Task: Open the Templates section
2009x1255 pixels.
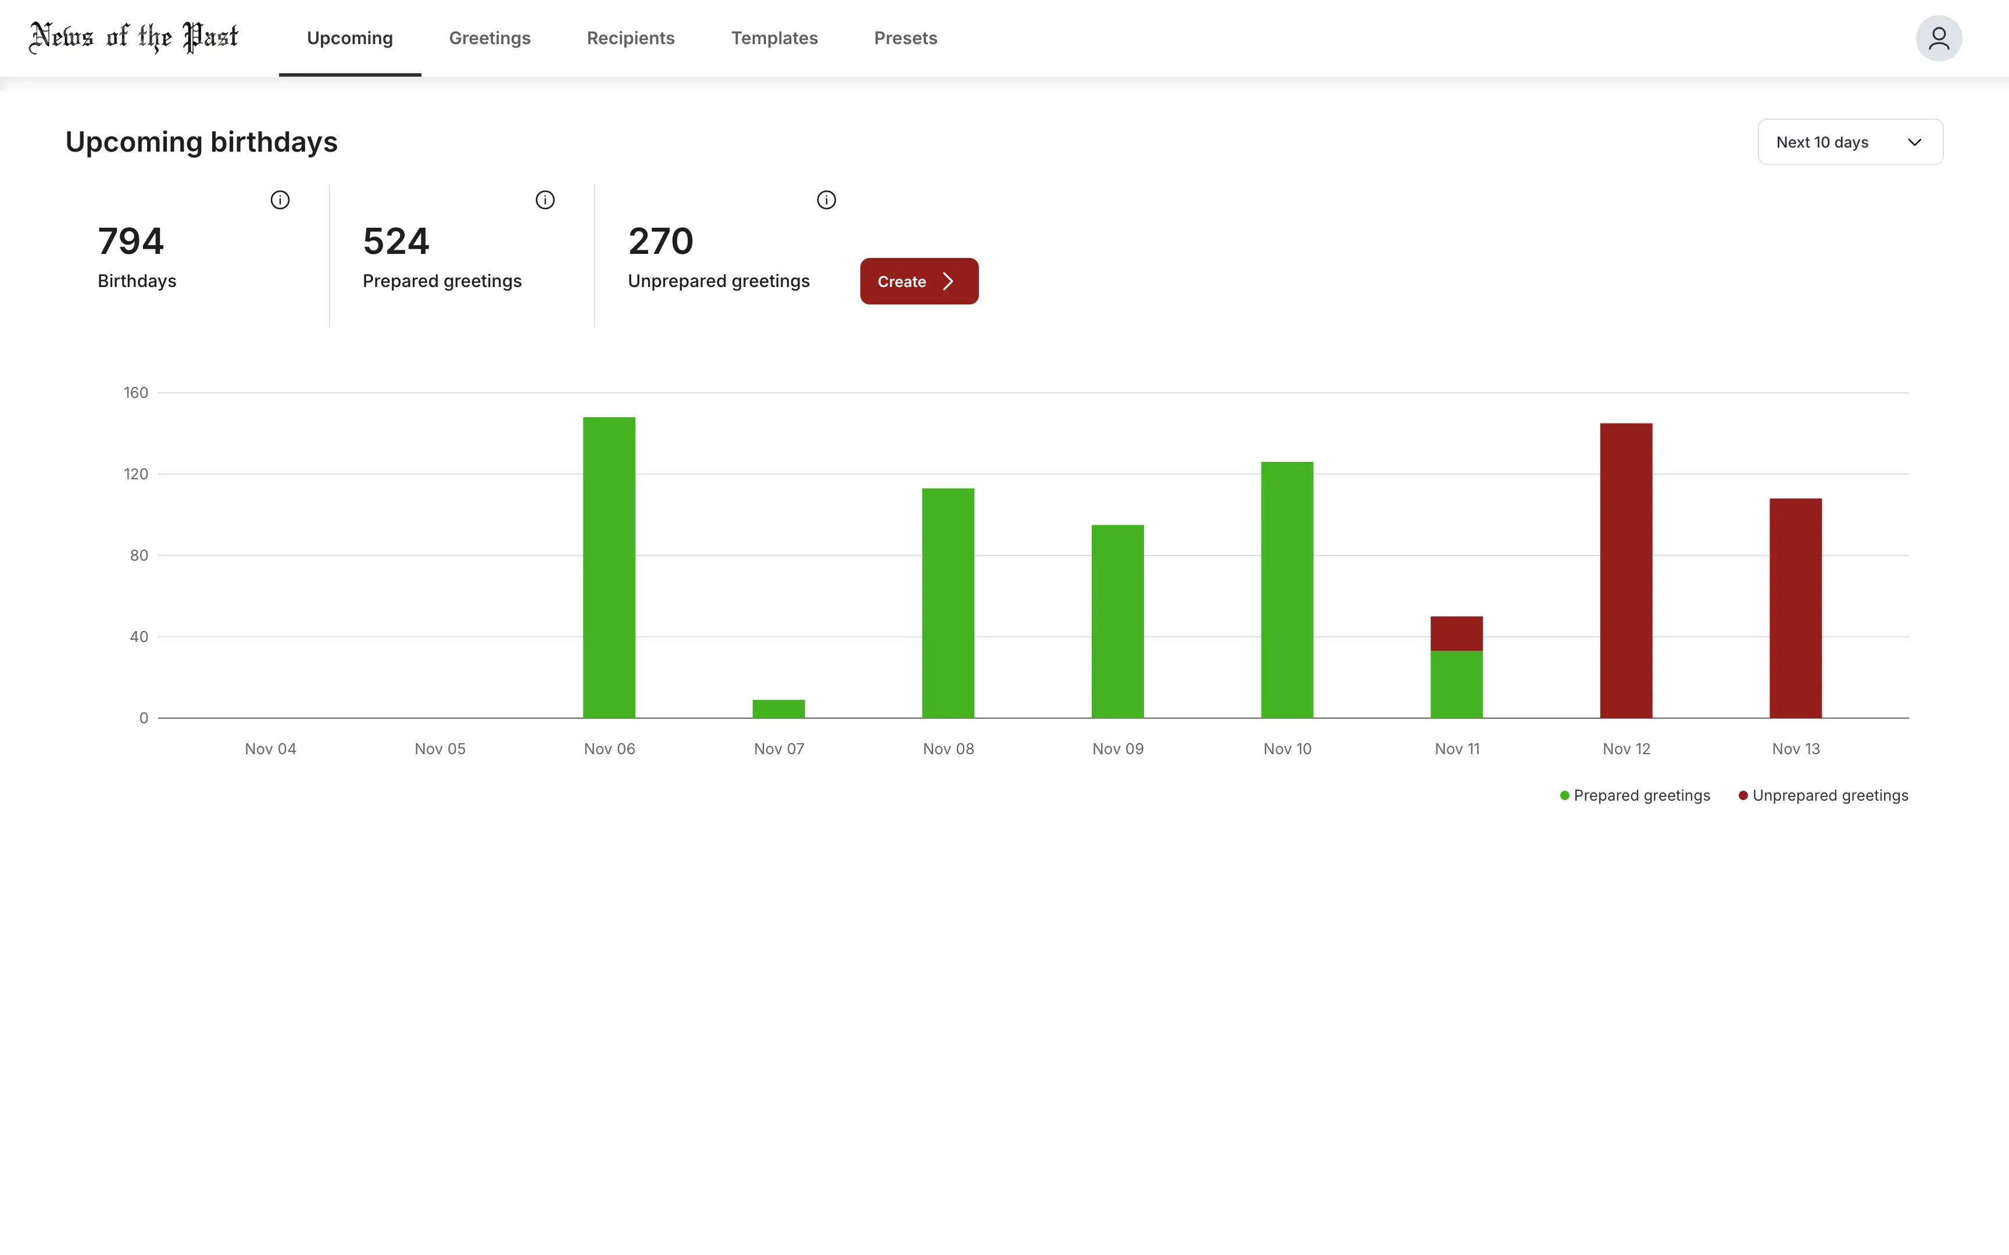Action: pos(774,37)
